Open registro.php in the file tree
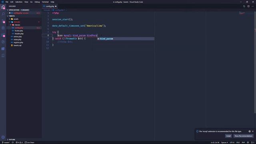Image resolution: width=256 pixels, height=144 pixels. click(x=18, y=42)
